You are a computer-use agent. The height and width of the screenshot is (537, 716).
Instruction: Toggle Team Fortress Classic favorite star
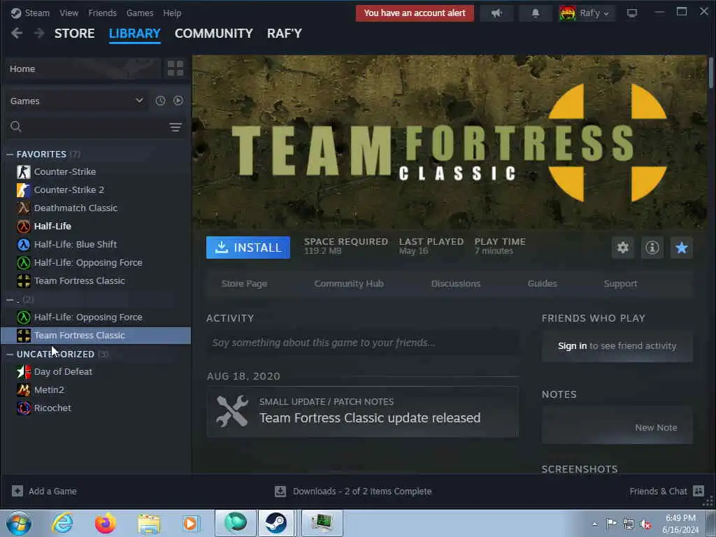pos(681,248)
